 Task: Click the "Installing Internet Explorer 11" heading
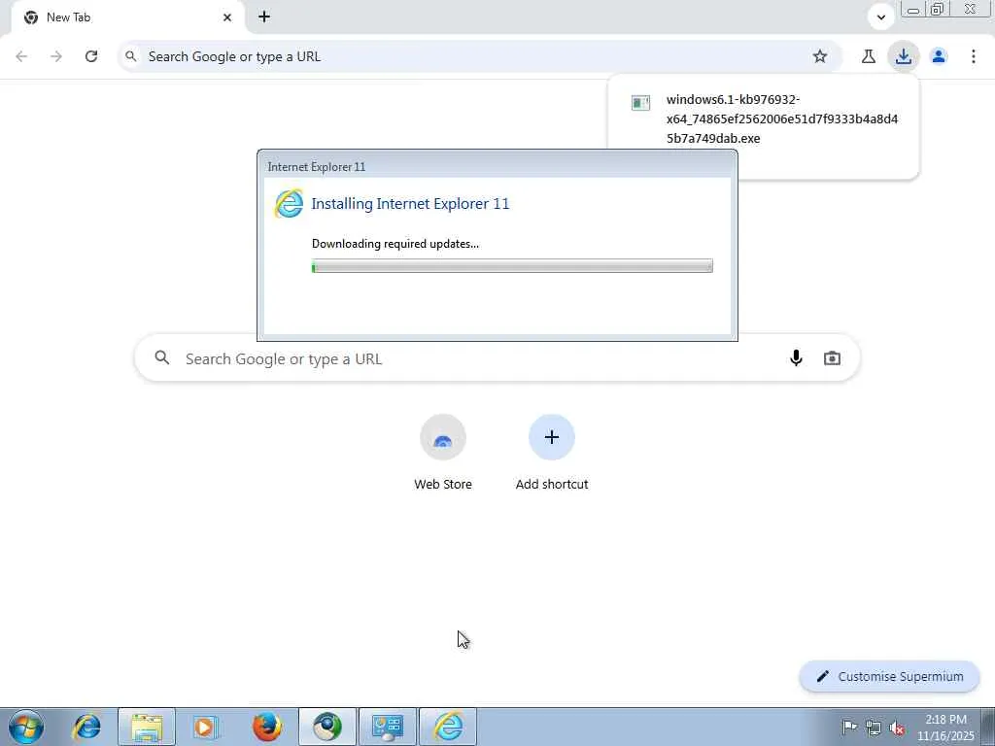point(410,204)
